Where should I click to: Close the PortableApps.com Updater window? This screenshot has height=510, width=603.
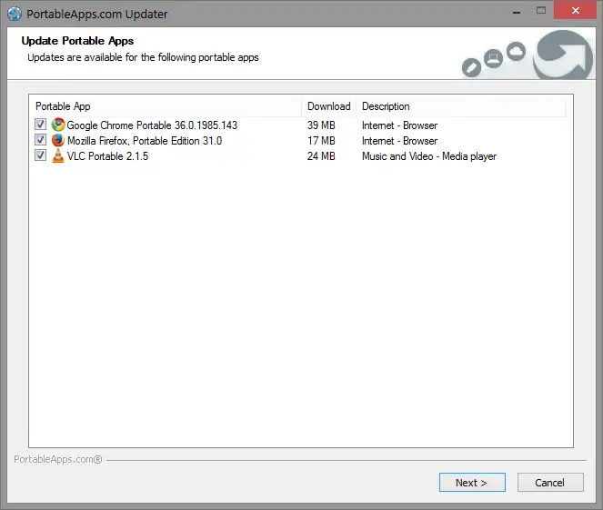point(575,10)
